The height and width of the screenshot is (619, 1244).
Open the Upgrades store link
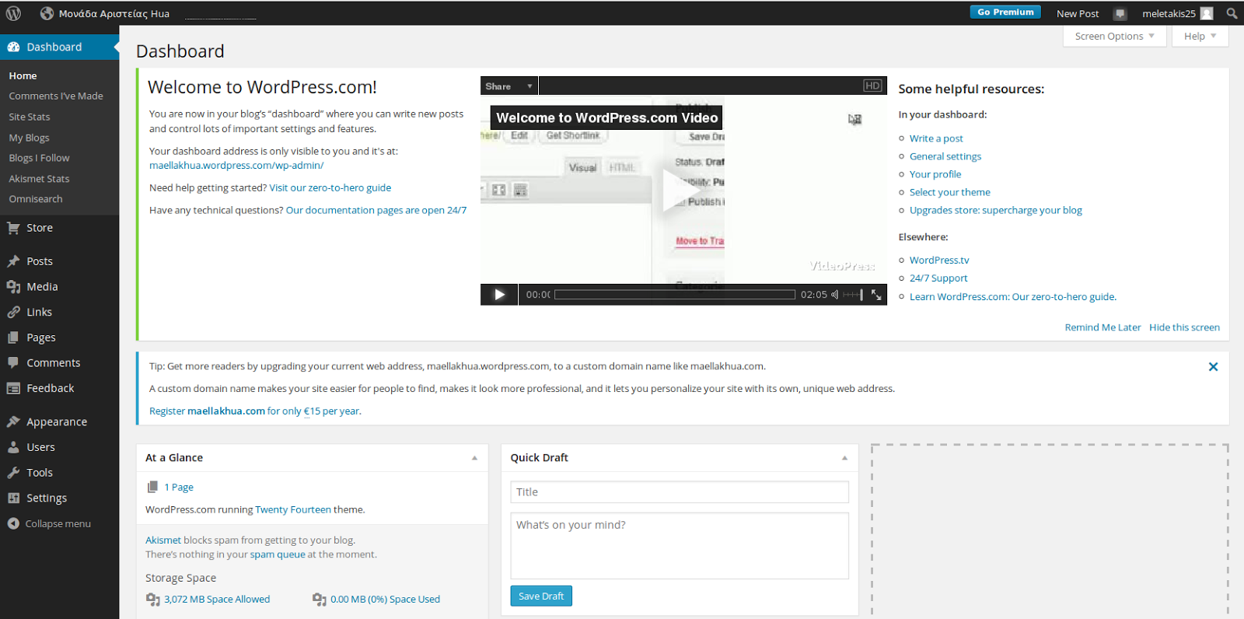click(996, 210)
